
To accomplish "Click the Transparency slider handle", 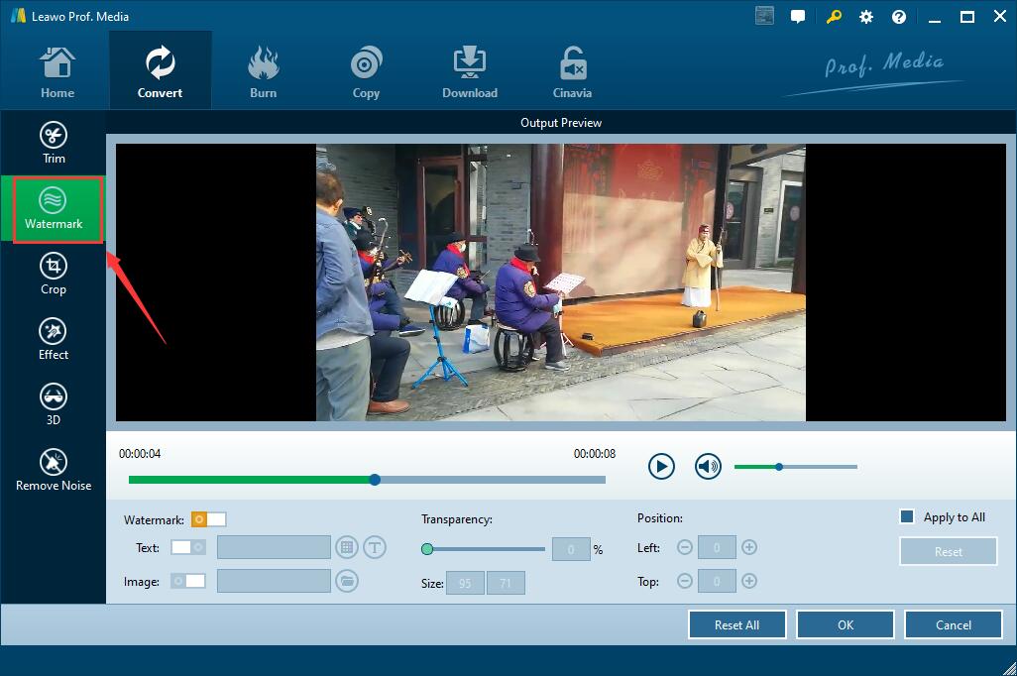I will pos(427,548).
